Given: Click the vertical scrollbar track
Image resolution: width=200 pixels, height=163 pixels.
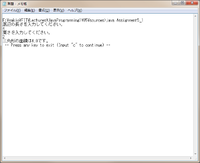Looking at the screenshot, I should point(195,85).
